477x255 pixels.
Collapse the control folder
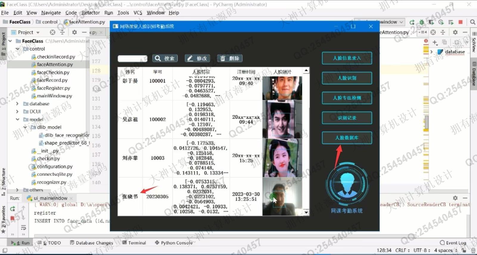coord(18,49)
